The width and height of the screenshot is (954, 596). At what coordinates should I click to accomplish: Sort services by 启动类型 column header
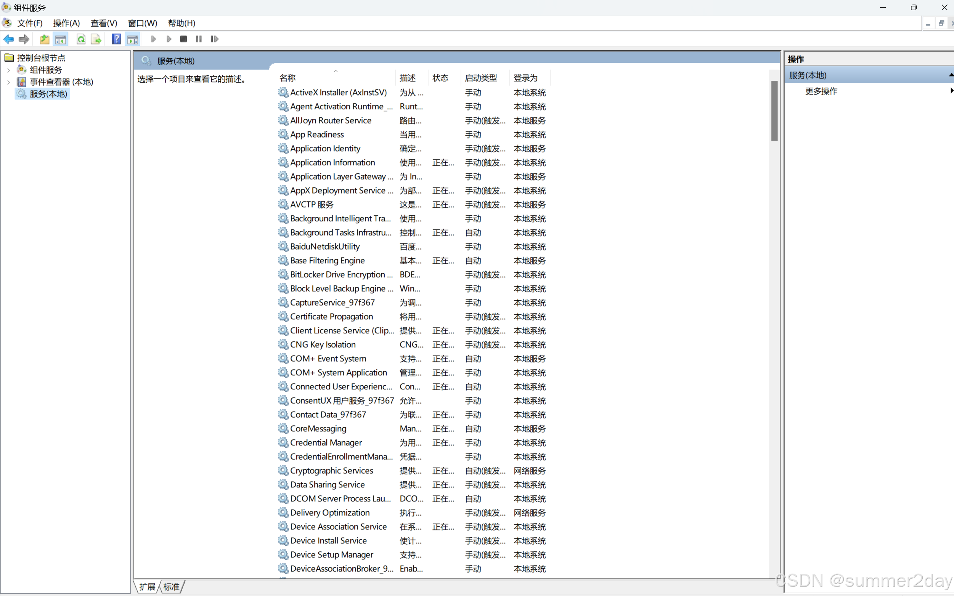(481, 78)
